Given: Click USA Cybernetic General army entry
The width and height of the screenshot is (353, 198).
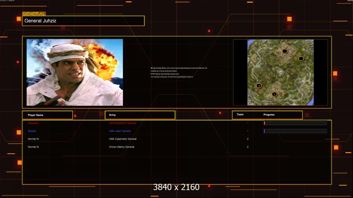Looking at the screenshot, I should point(123,139).
